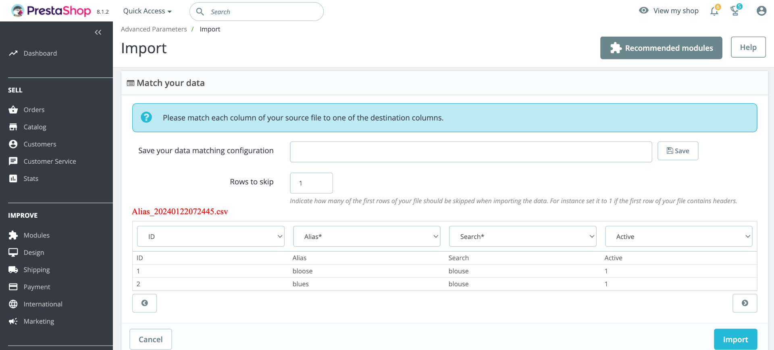Image resolution: width=774 pixels, height=350 pixels.
Task: Click the 'blouse' search cell in row 2
Action: point(459,284)
